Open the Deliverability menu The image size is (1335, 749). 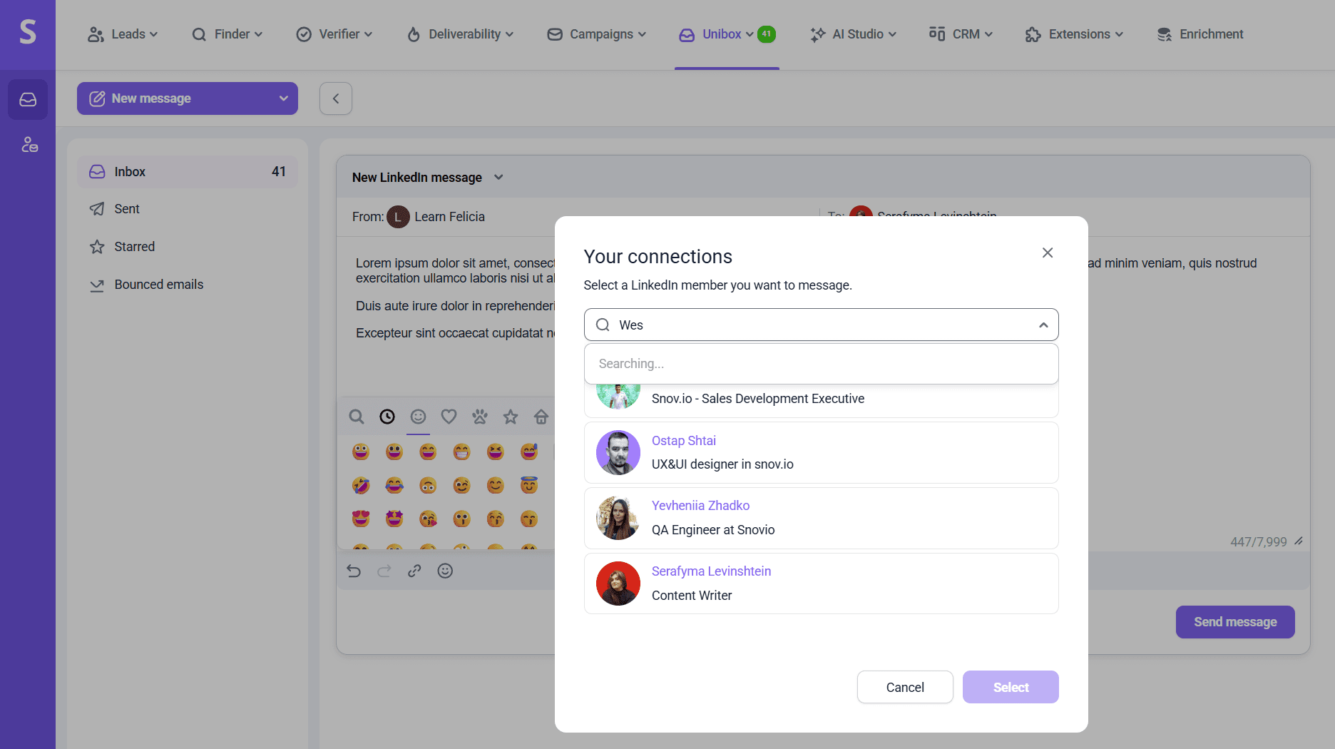click(x=460, y=34)
